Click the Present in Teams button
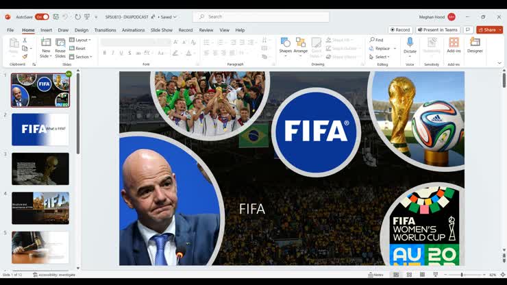This screenshot has width=507, height=285. point(437,30)
